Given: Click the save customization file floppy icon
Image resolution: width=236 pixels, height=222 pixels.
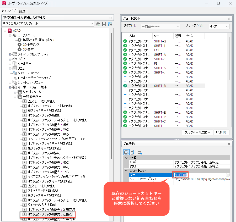Looking at the screenshot, I should pyautogui.click(x=104, y=24).
